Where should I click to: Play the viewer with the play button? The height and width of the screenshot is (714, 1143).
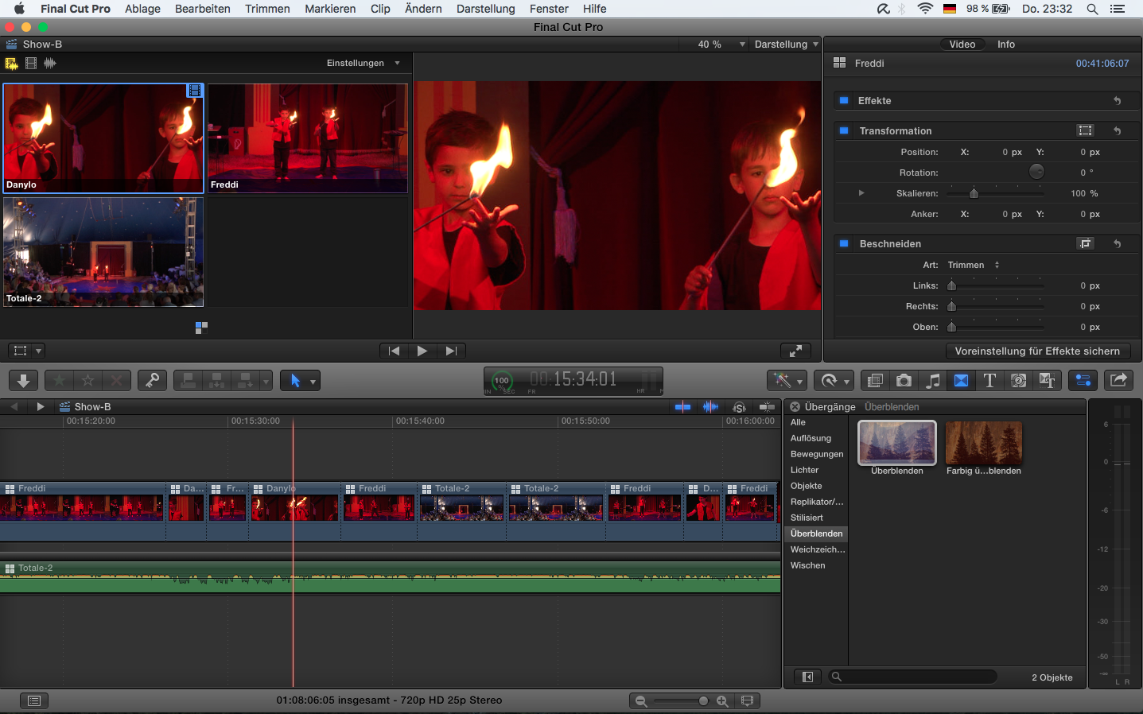[x=422, y=351]
